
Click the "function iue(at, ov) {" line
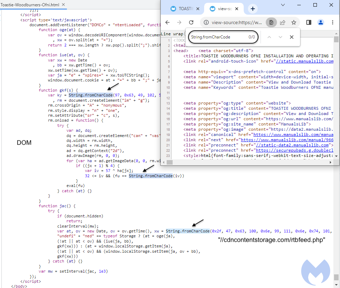pos(64,55)
